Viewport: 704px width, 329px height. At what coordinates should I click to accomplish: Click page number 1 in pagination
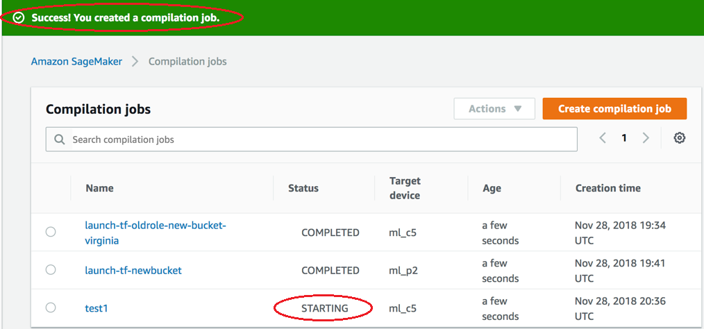(624, 138)
